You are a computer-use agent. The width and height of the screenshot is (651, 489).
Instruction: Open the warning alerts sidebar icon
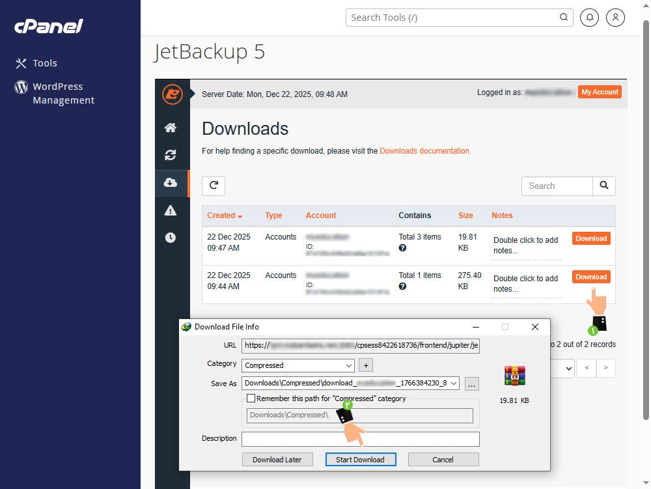tap(171, 210)
